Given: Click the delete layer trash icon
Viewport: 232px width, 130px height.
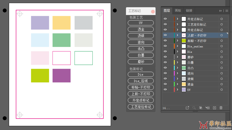Looking at the screenshot, I should point(221,108).
